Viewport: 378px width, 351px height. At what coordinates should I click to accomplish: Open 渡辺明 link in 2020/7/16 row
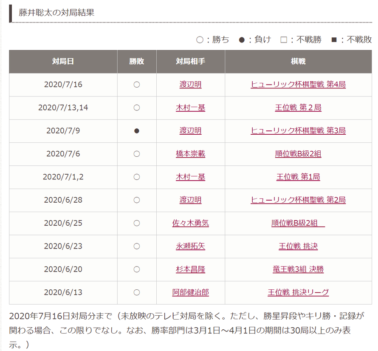pos(190,85)
